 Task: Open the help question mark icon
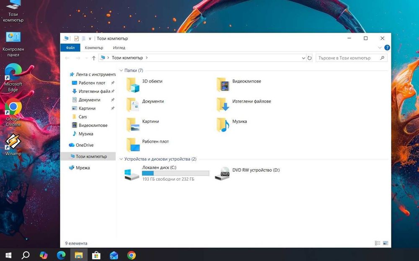(387, 48)
